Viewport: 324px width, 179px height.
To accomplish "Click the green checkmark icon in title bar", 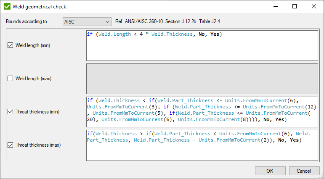I will tap(7, 7).
